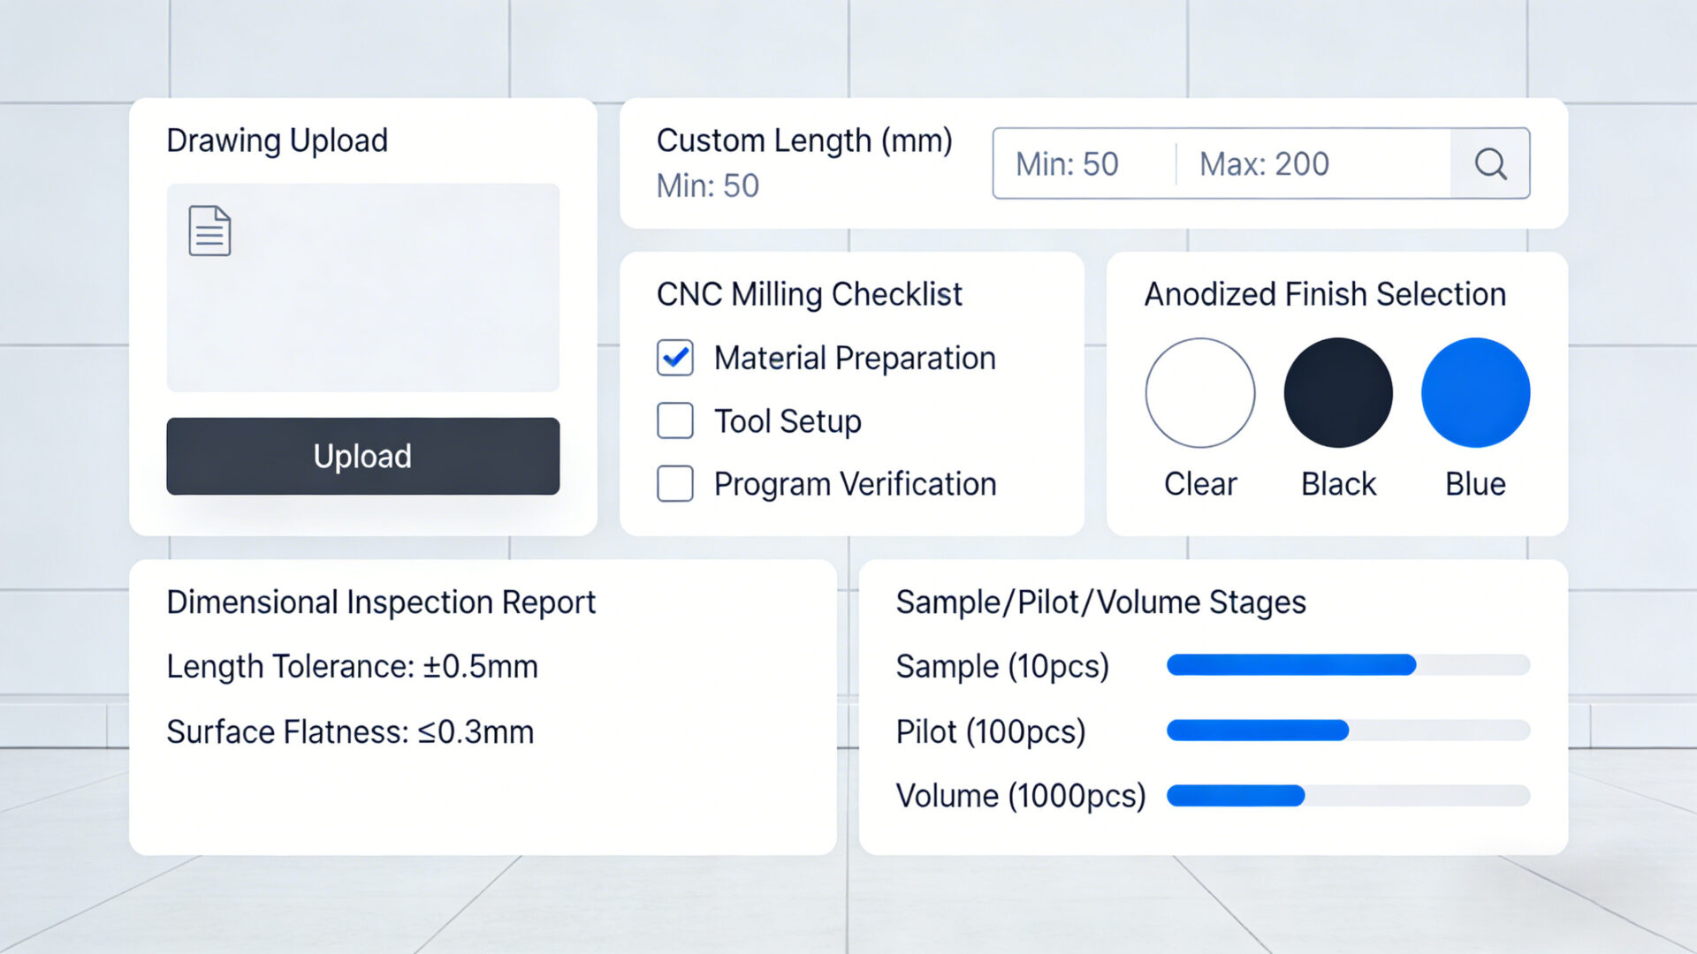Open search via the magnifier icon
The height and width of the screenshot is (954, 1697).
(x=1491, y=163)
